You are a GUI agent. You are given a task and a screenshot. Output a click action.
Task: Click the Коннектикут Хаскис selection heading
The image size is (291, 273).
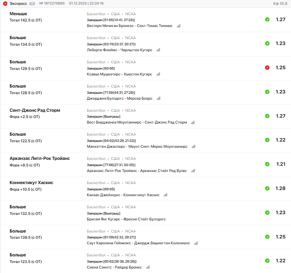coord(31,183)
